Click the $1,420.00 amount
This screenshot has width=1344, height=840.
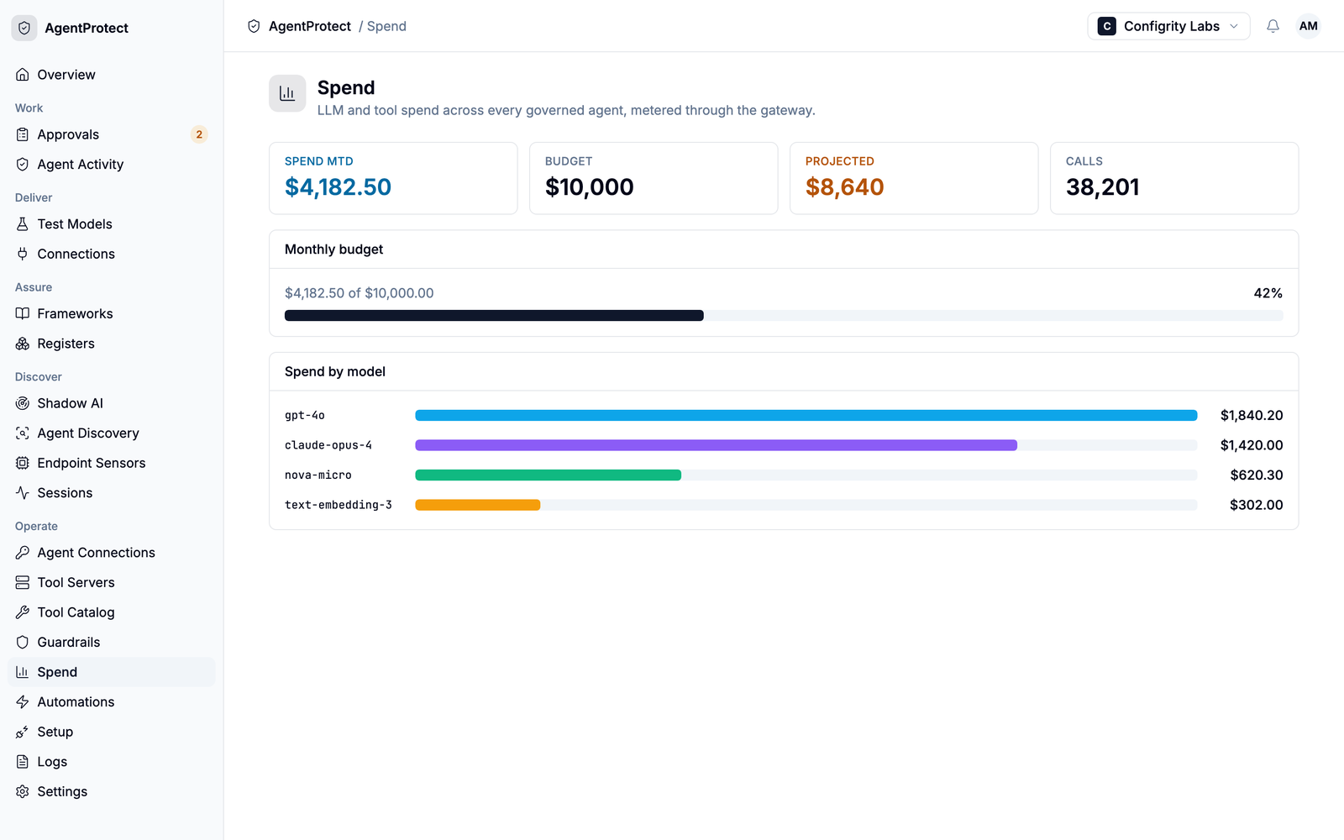tap(1252, 445)
